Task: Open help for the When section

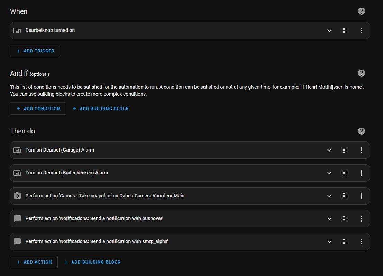Action: 361,11
